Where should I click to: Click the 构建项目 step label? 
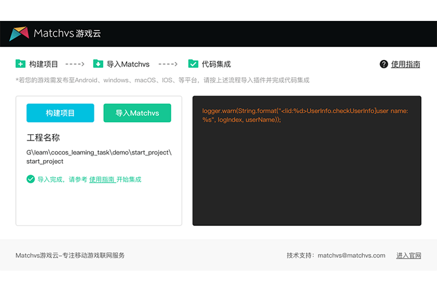click(44, 65)
